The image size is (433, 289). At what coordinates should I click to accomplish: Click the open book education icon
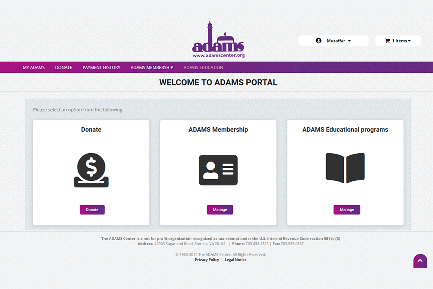[345, 168]
